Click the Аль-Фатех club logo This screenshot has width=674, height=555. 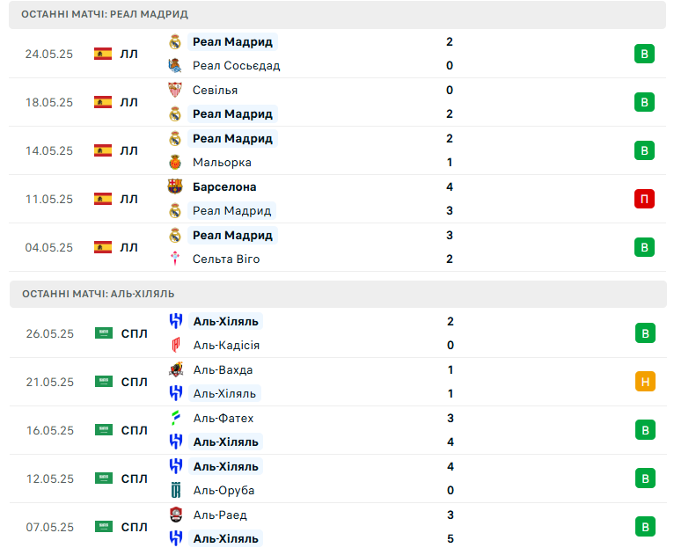click(175, 418)
